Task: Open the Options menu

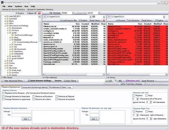Action: coord(18,7)
